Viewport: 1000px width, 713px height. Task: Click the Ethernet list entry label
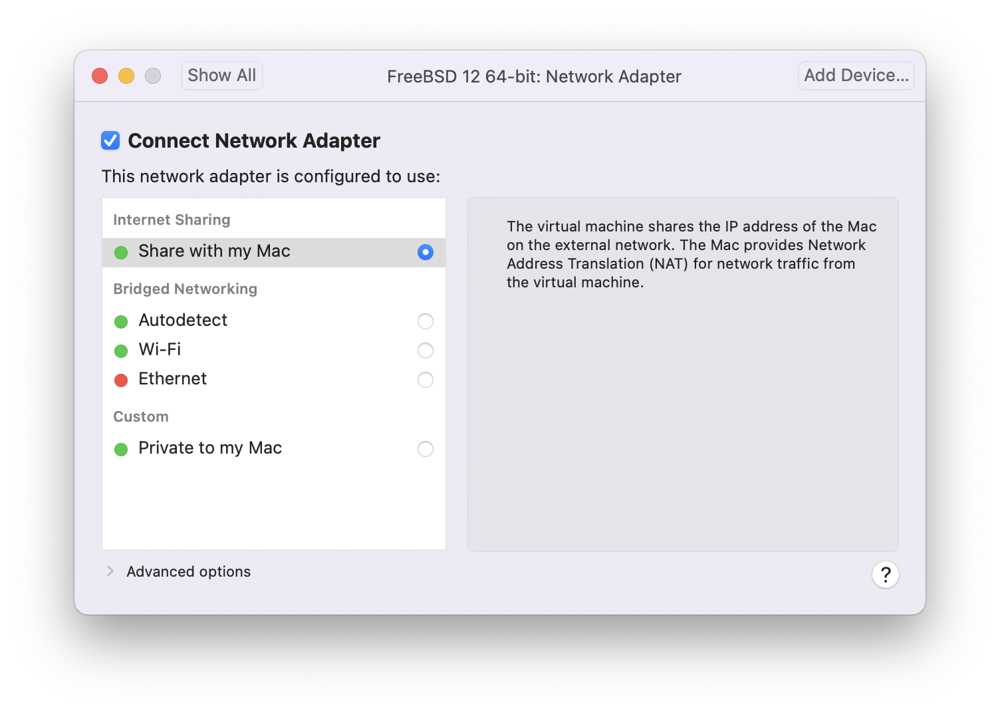point(172,379)
